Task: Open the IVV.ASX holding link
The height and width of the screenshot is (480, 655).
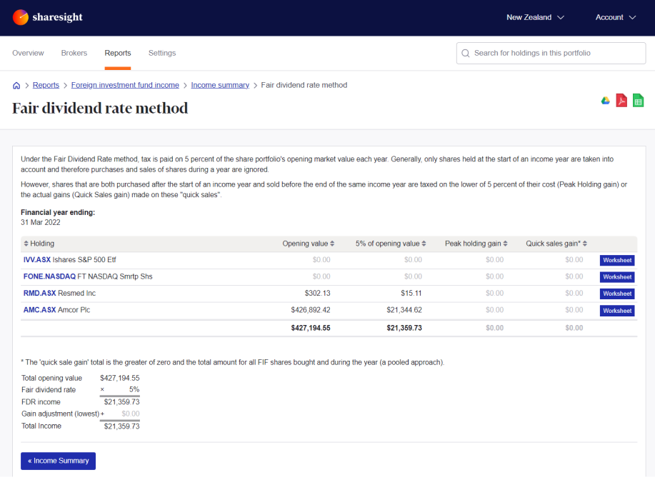Action: click(36, 260)
